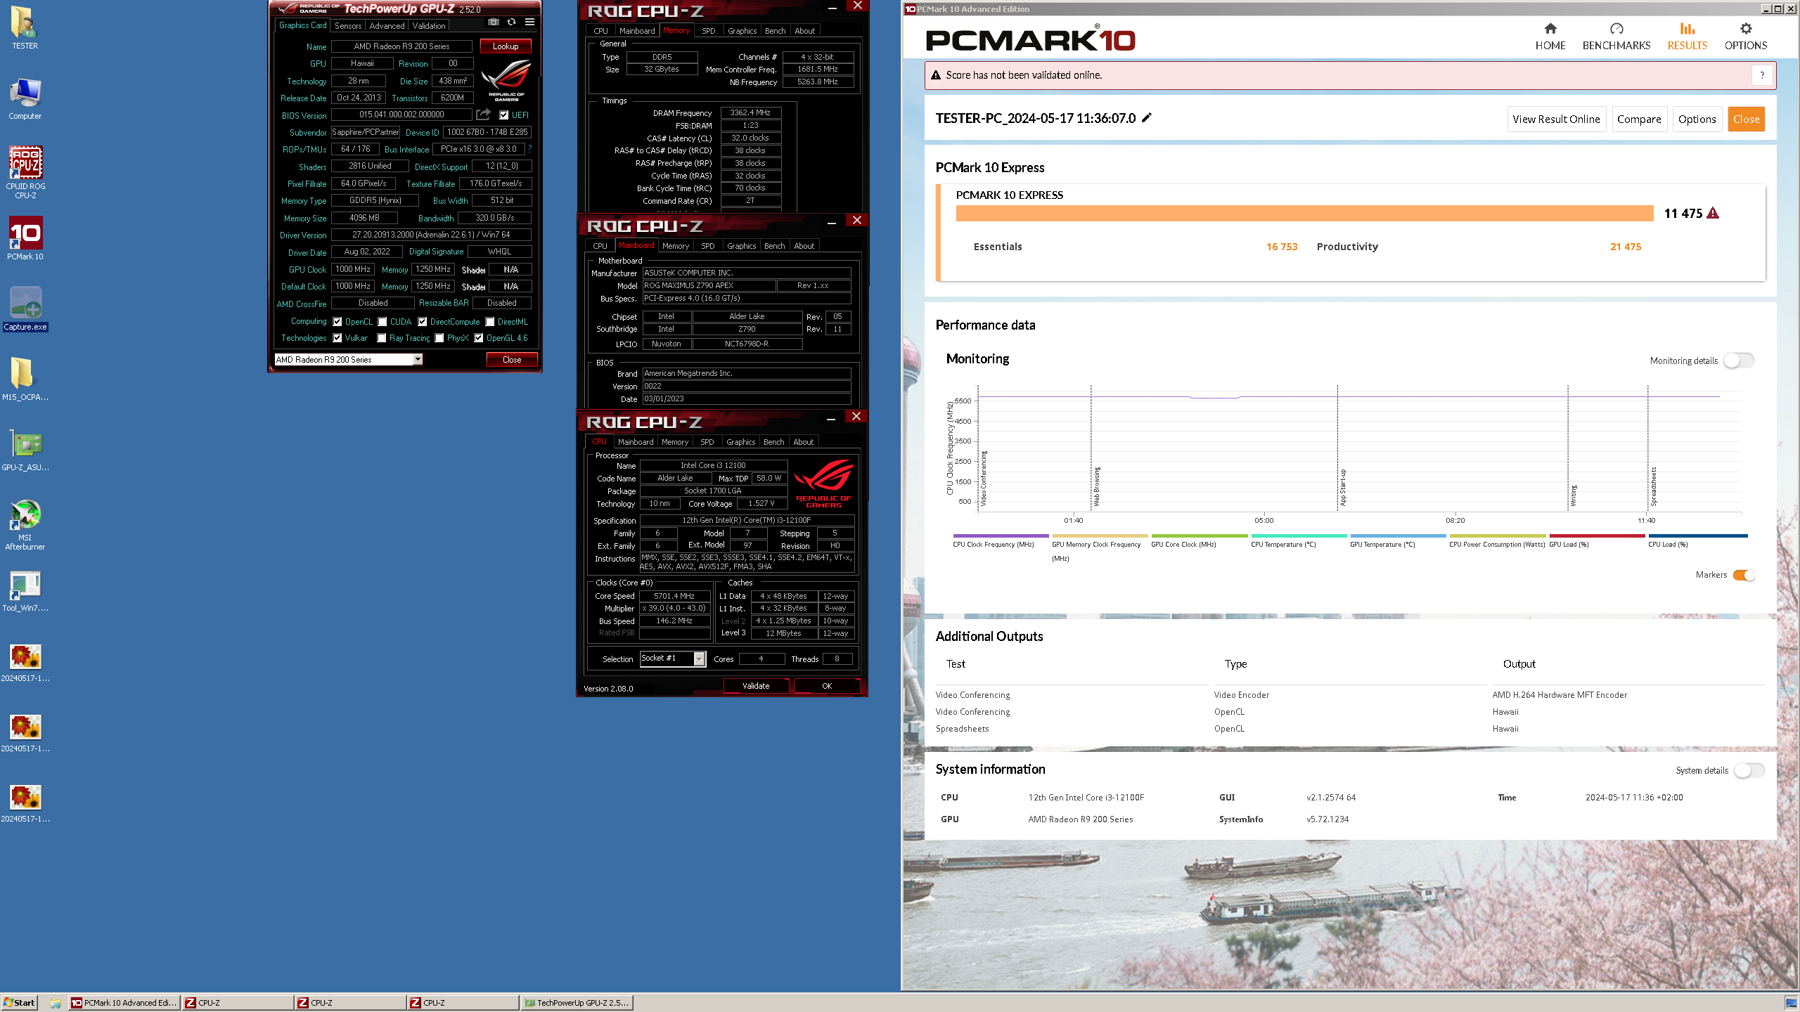Switch to the Validation tab in GPU-Z

pyautogui.click(x=429, y=26)
